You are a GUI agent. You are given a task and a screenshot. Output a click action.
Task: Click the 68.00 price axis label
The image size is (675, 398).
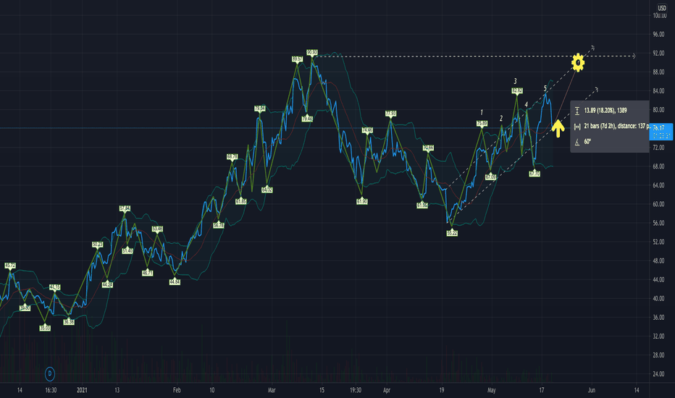click(658, 166)
